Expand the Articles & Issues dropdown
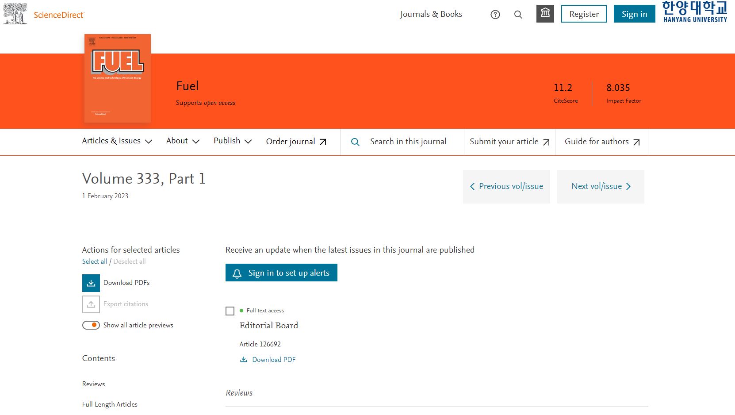This screenshot has height=415, width=735. [x=117, y=141]
